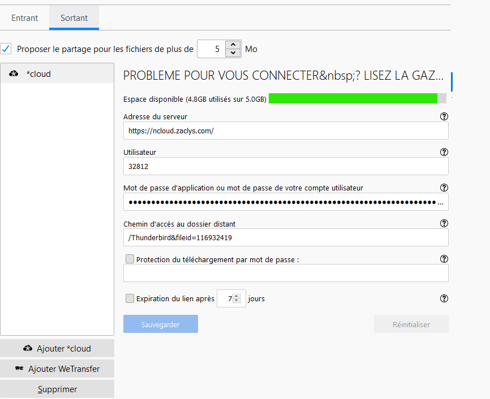This screenshot has height=399, width=490.
Task: Click the Adresse du serveur input field
Action: (286, 131)
